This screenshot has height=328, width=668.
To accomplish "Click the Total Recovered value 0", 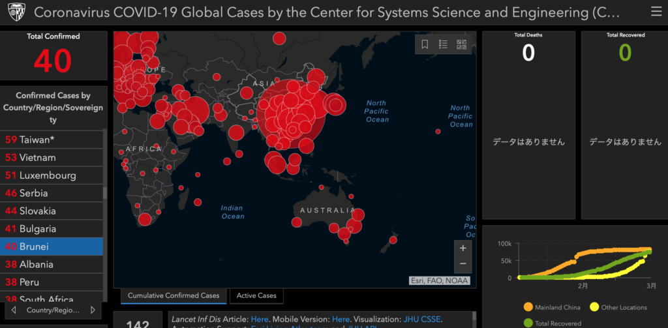I will pos(626,53).
